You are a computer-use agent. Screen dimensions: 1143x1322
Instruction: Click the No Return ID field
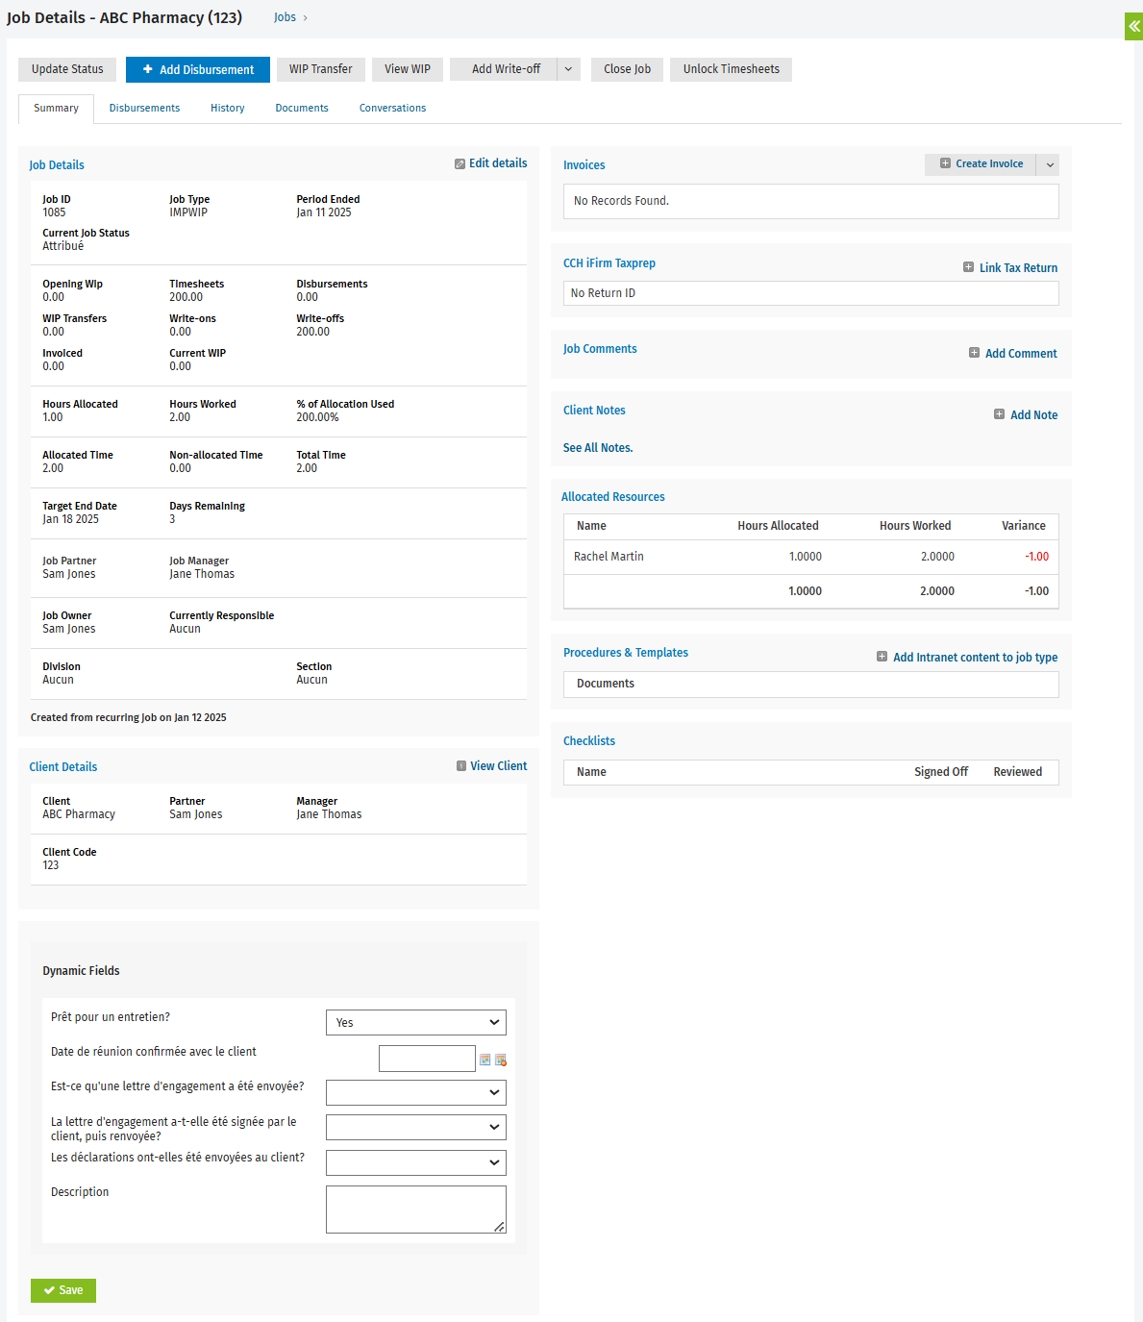[x=810, y=293]
